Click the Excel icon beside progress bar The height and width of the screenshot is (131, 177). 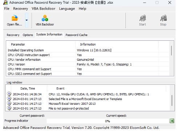(x=172, y=121)
